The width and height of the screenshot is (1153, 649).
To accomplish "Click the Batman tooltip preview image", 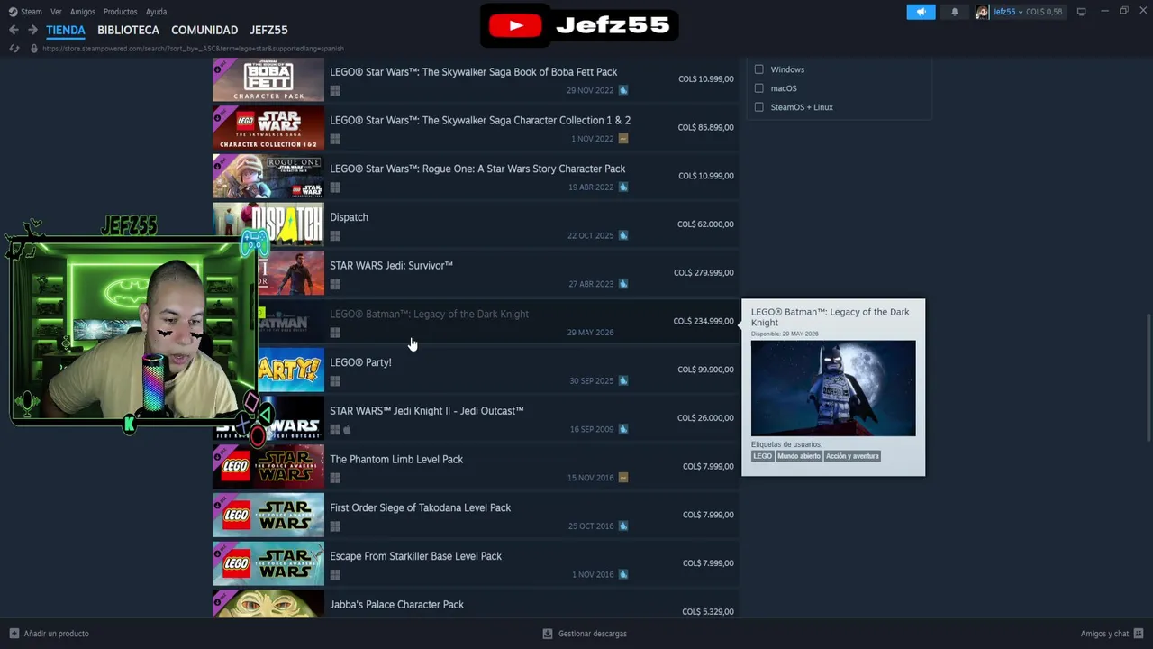I will click(833, 388).
